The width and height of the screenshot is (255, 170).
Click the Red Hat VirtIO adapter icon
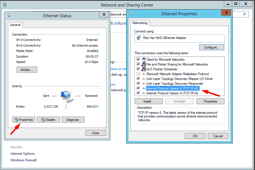coord(139,38)
